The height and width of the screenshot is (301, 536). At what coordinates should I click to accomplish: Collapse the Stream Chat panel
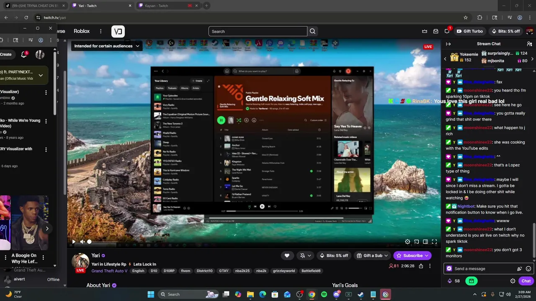448,44
